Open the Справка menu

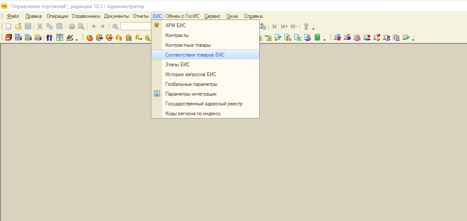tap(253, 16)
